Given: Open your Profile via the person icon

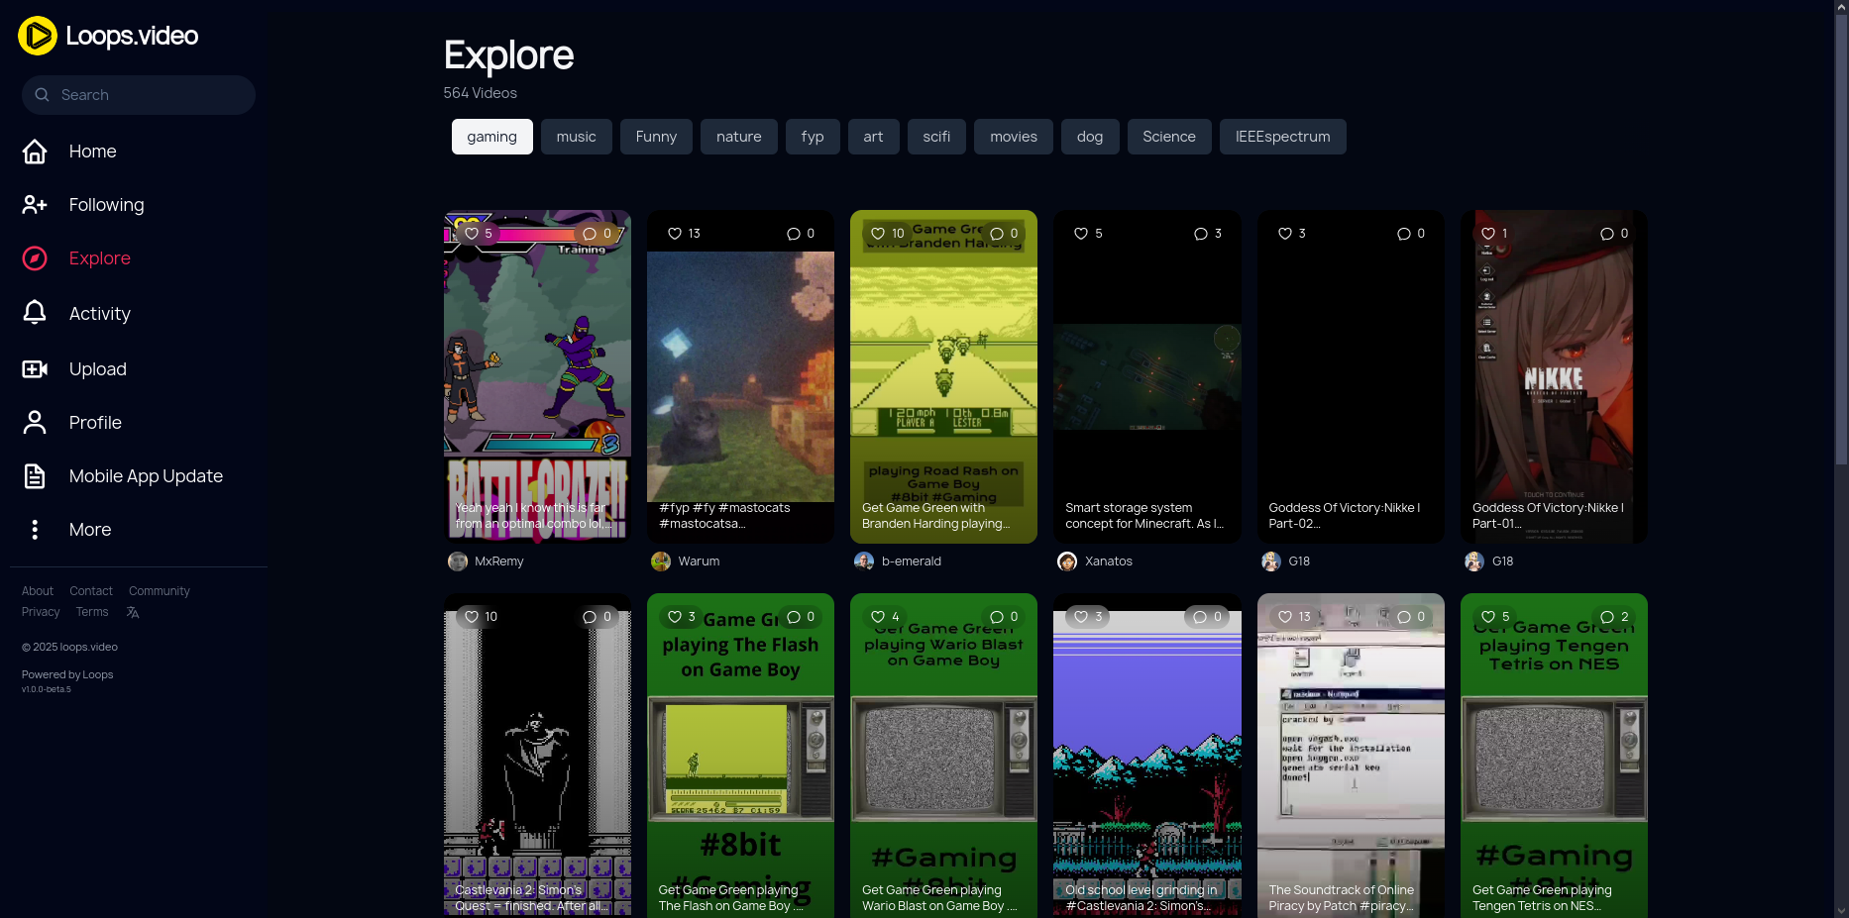Looking at the screenshot, I should point(35,422).
